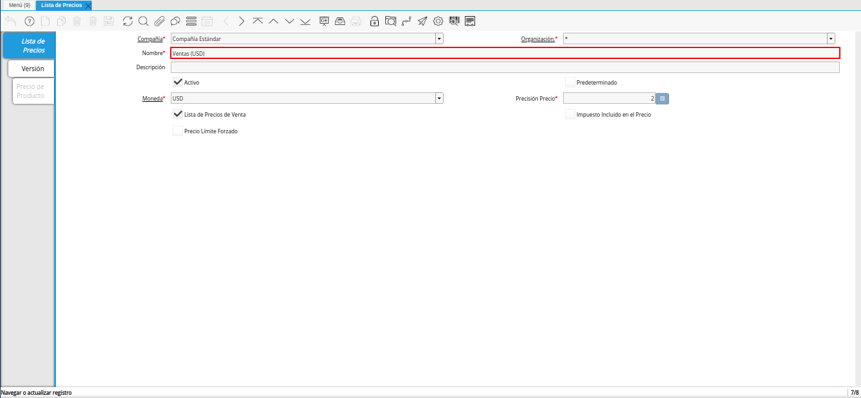Viewport: 861px width, 398px height.
Task: Switch to the Versión tab
Action: point(32,69)
